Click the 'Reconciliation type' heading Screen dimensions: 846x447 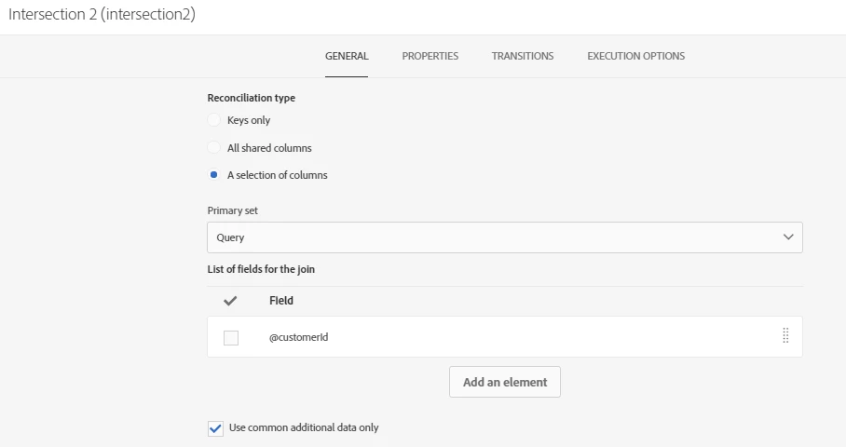tap(251, 98)
